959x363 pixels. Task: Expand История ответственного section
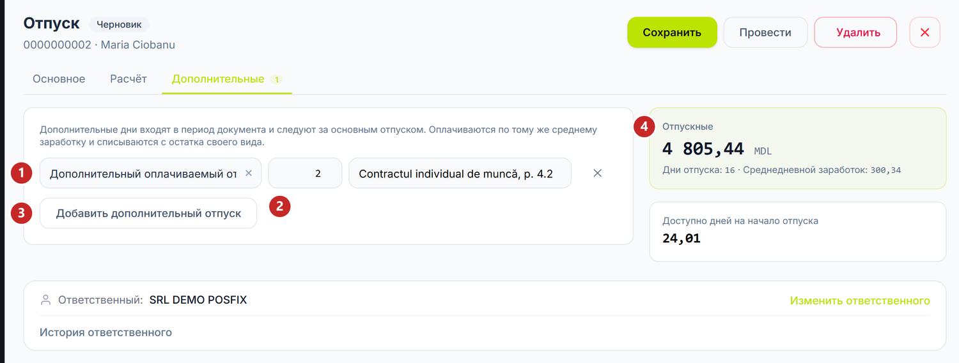tap(105, 332)
